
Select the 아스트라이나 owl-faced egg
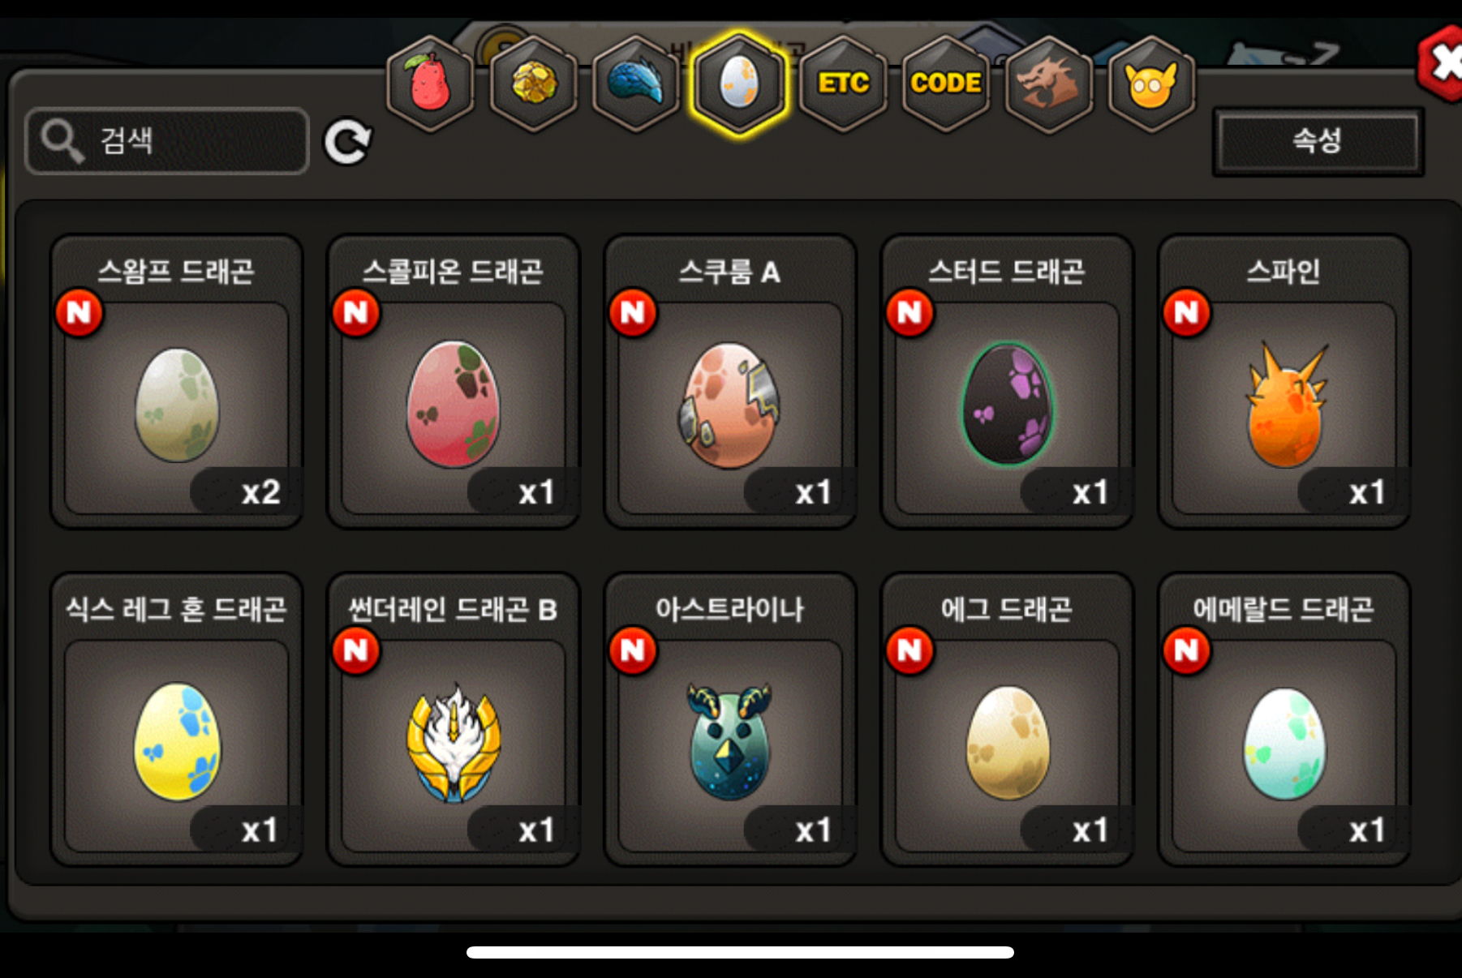(730, 720)
